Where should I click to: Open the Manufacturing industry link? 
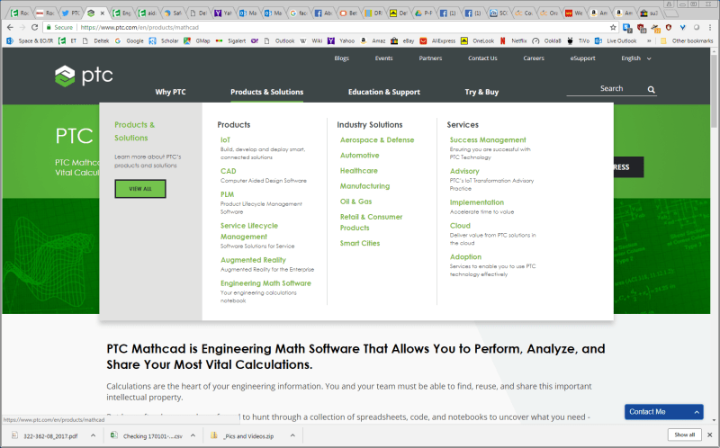[364, 186]
